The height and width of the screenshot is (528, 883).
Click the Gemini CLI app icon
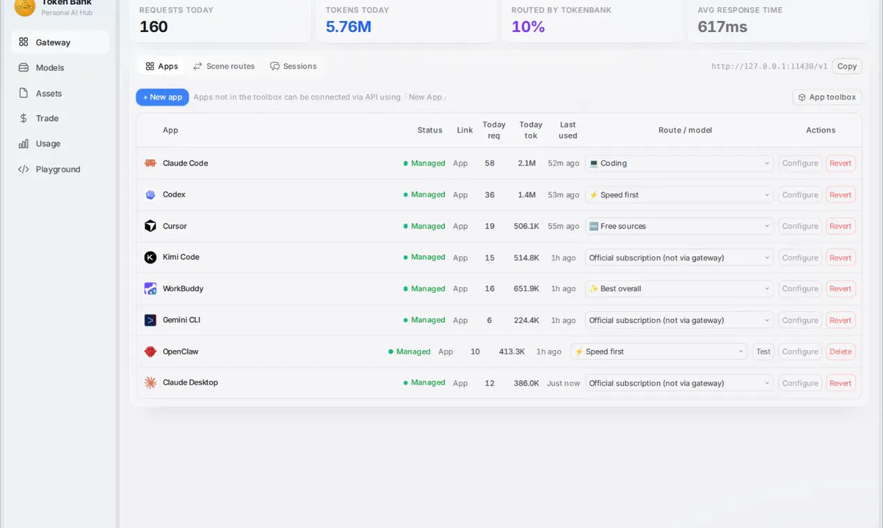point(150,320)
